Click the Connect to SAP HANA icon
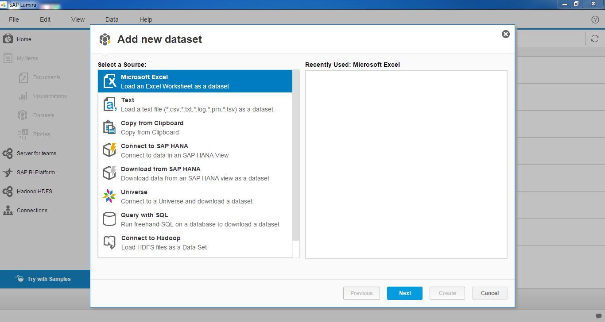The image size is (605, 322). pyautogui.click(x=109, y=150)
